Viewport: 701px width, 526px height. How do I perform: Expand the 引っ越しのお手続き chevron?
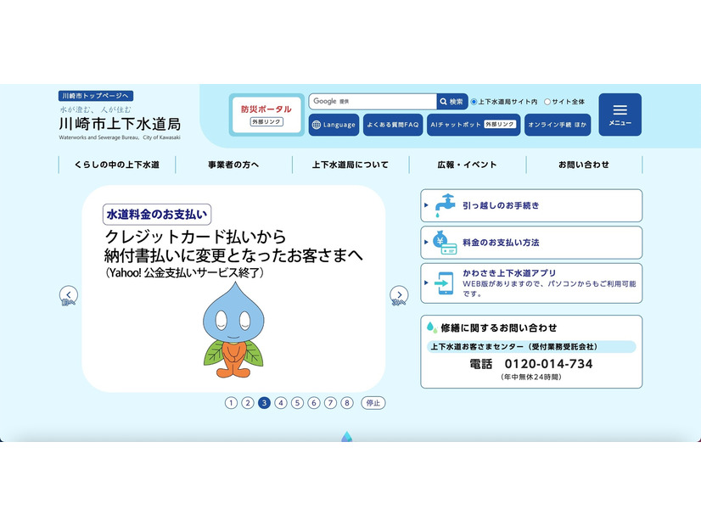[x=425, y=204]
